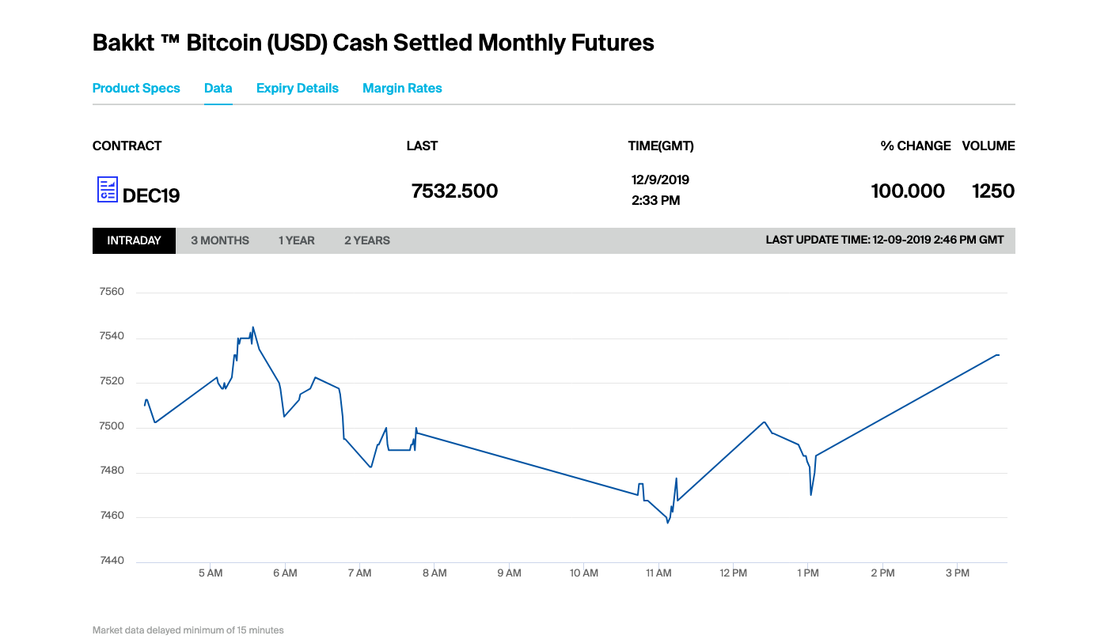The image size is (1108, 639).
Task: Select the INTRADAY chart range
Action: tap(134, 240)
